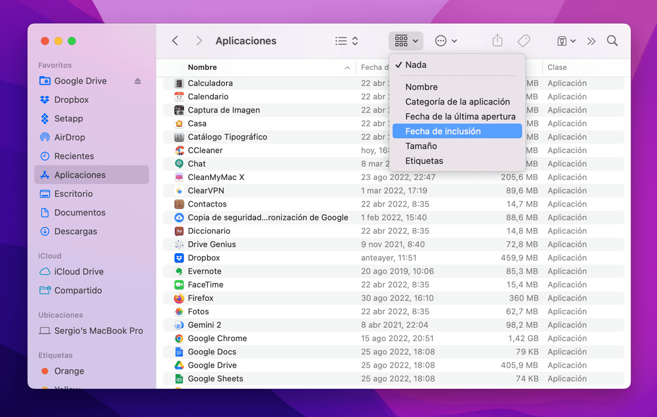Sort by the Clase column header
The width and height of the screenshot is (657, 417).
coord(557,68)
